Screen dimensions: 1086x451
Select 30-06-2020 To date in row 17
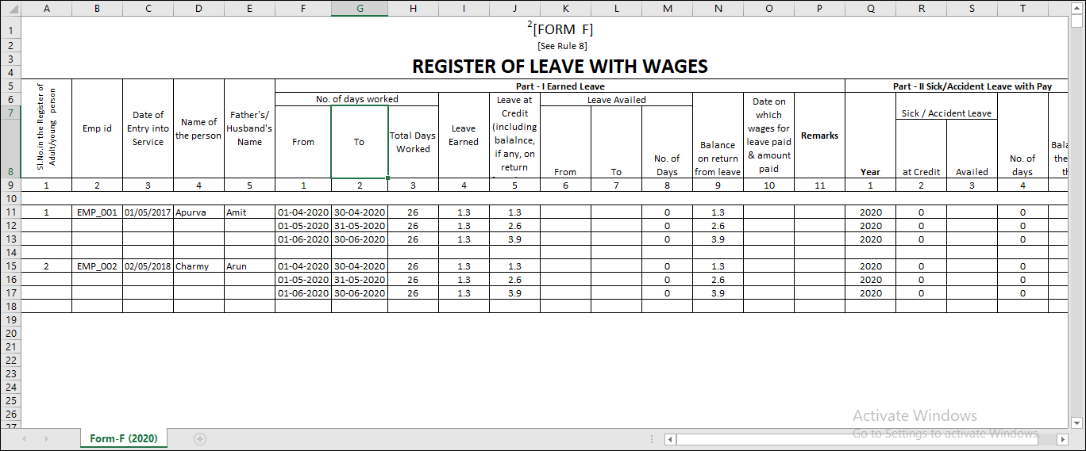360,293
